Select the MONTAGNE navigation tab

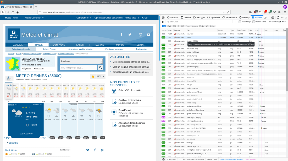tap(59, 45)
